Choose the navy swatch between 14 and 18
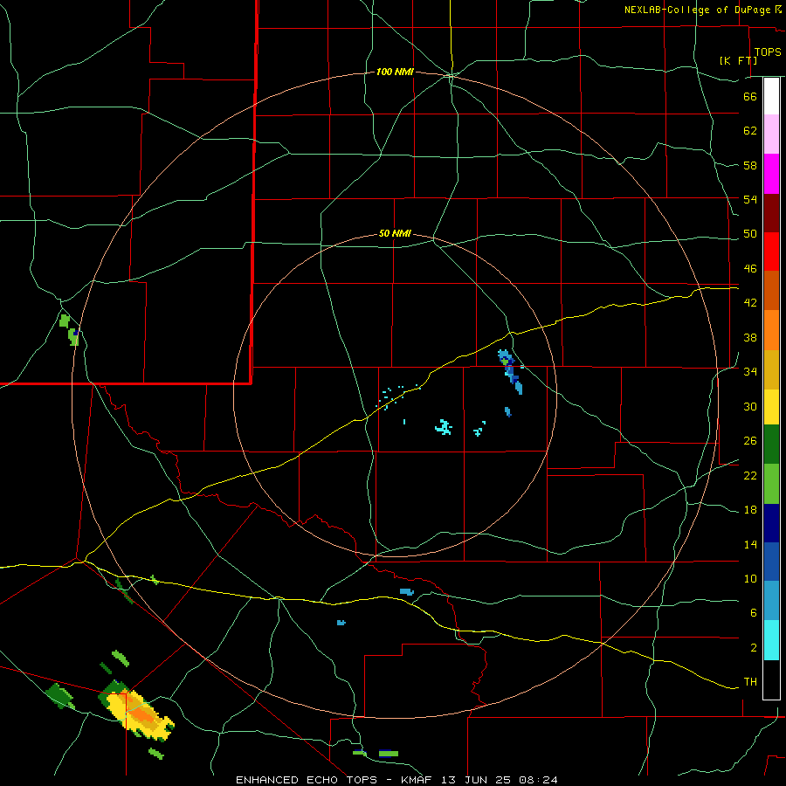 pyautogui.click(x=771, y=523)
